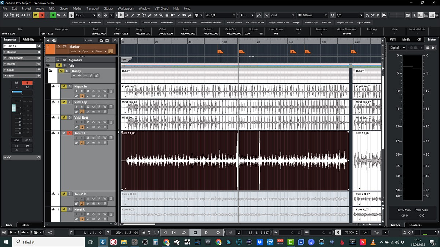Adjust the Tom 1 L volume fader
The width and height of the screenshot is (440, 247).
(14, 108)
